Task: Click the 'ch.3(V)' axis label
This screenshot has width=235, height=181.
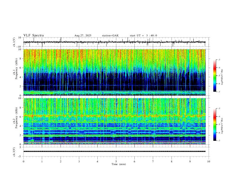Action: [14, 152]
